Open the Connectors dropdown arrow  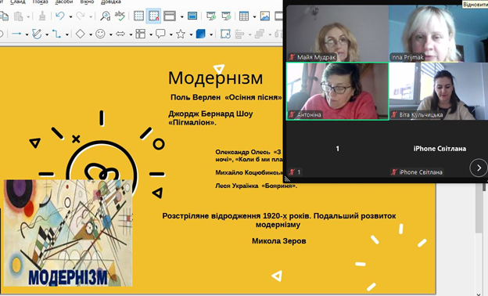click(x=67, y=34)
